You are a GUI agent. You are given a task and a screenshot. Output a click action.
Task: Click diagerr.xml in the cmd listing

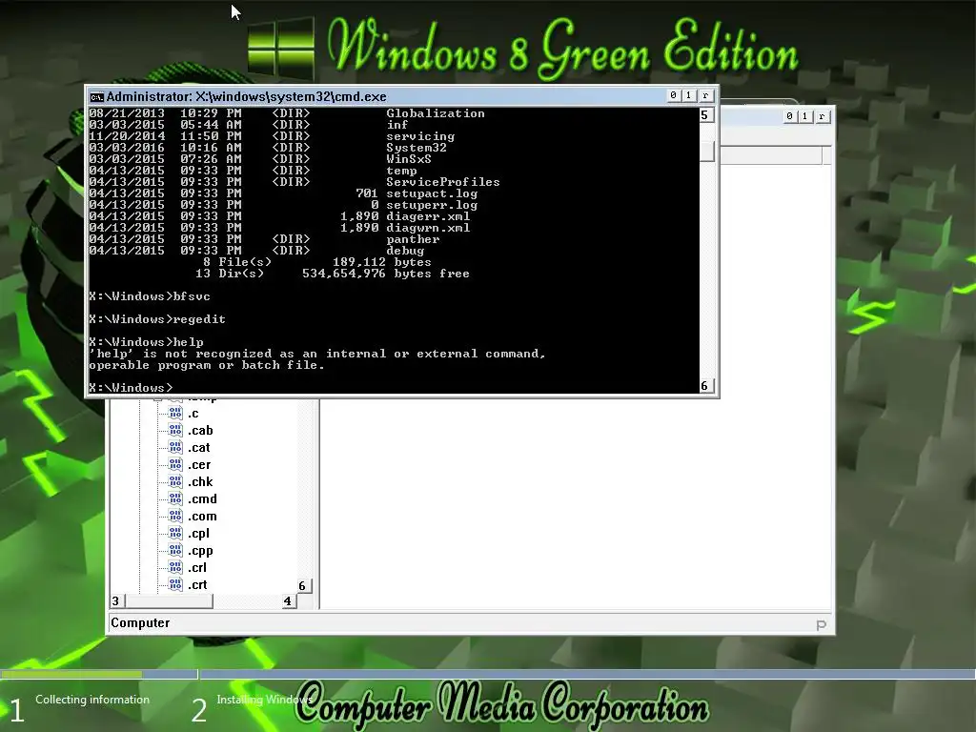coord(428,216)
